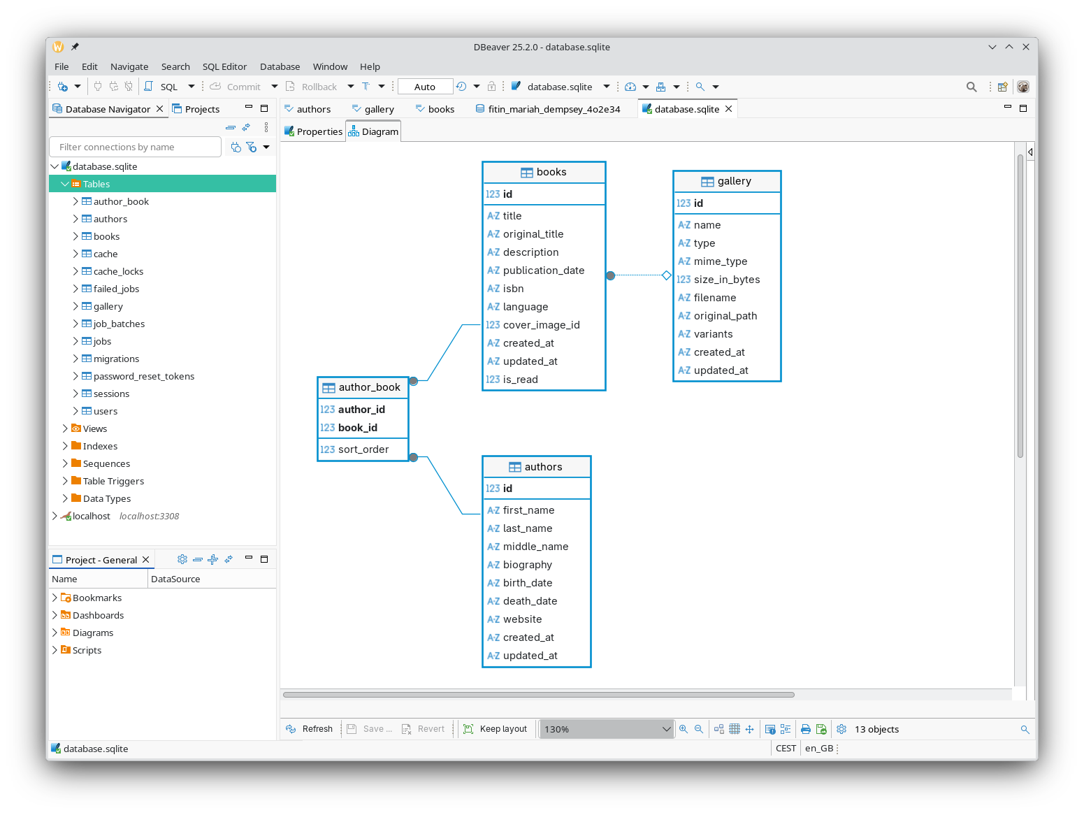This screenshot has width=1084, height=815.
Task: Click the diagram horizontal scrollbar
Action: 538,695
